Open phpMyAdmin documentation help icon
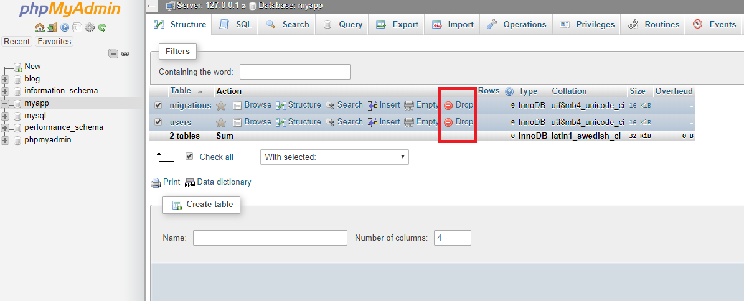Screen dimensions: 744x301 click(65, 27)
